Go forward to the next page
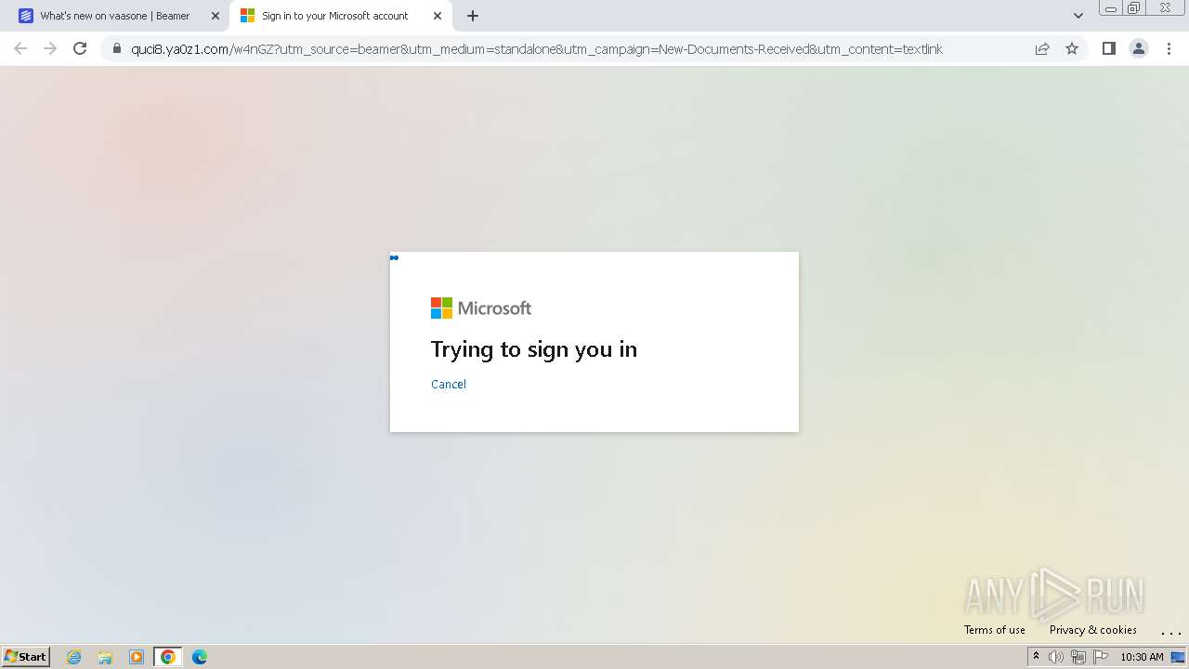The width and height of the screenshot is (1189, 669). [x=50, y=48]
